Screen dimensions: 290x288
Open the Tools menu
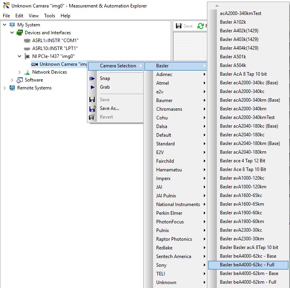click(x=49, y=16)
